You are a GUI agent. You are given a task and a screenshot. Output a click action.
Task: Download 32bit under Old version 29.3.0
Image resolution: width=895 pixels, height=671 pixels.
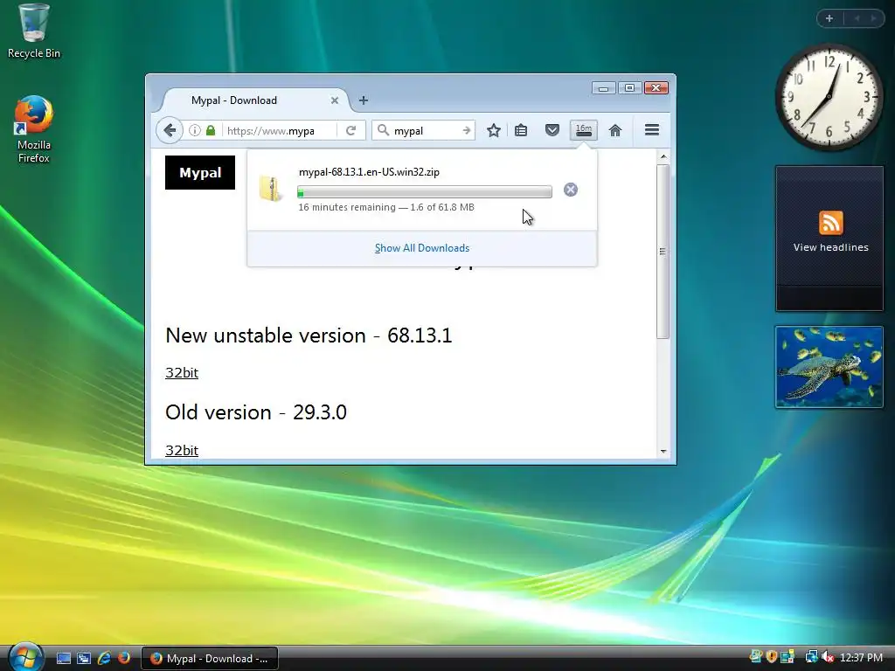point(182,450)
